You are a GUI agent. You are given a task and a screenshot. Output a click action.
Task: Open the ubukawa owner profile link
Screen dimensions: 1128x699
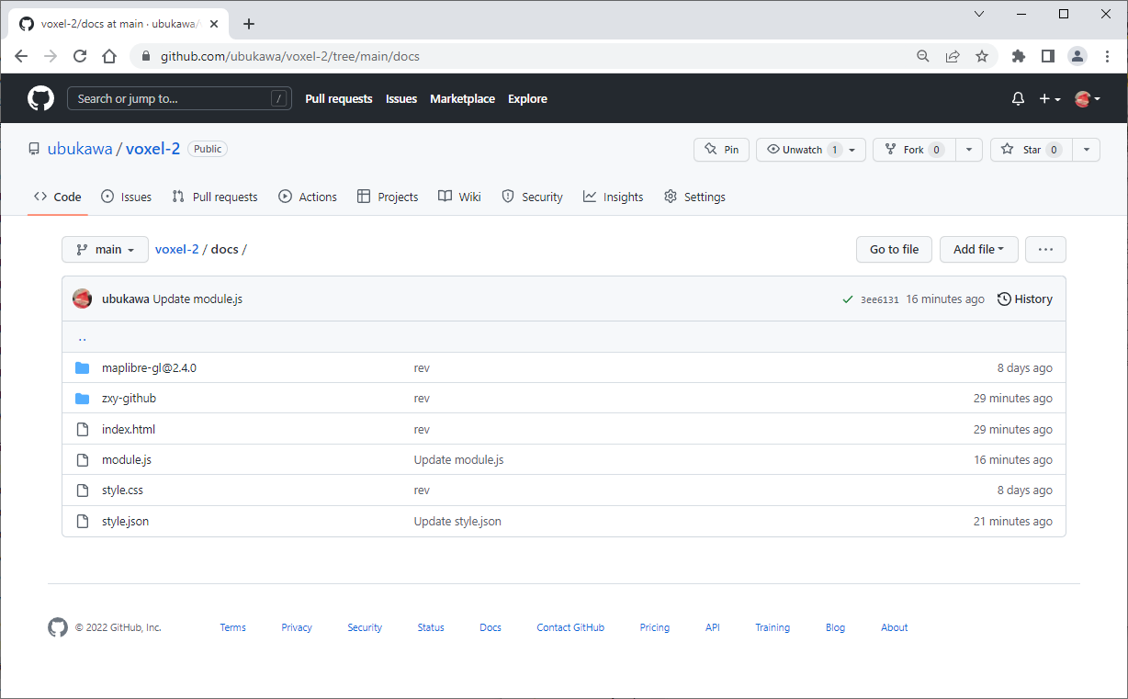pos(80,149)
